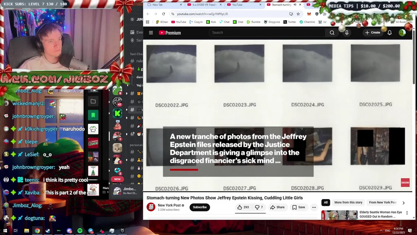The width and height of the screenshot is (417, 235).
Task: Close the Stomach-turning video tab
Action: pyautogui.click(x=300, y=5)
